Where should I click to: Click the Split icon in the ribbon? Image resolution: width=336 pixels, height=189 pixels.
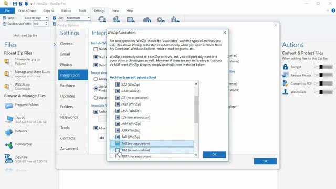[5, 18]
